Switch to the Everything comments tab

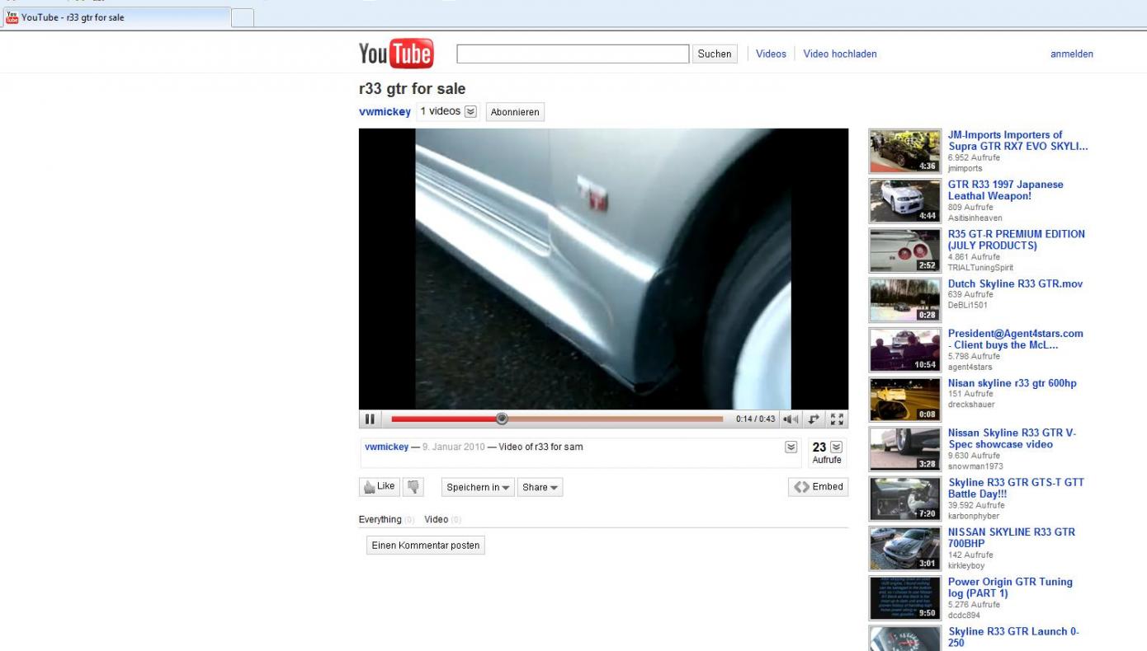tap(380, 519)
